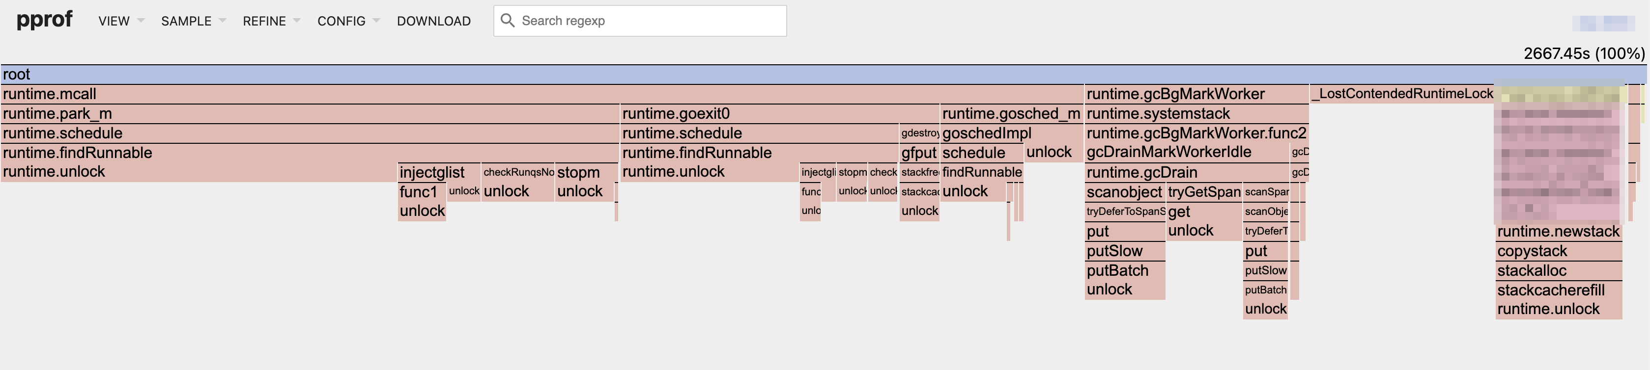Screen dimensions: 1650x370
Task: Select the runtime.newstack frame
Action: click(1558, 231)
